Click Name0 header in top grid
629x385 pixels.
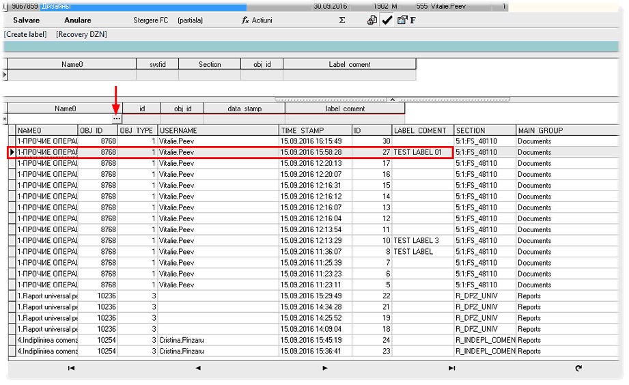(x=72, y=64)
